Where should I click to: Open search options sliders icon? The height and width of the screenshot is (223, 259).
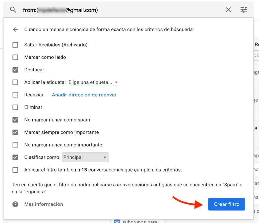(244, 10)
